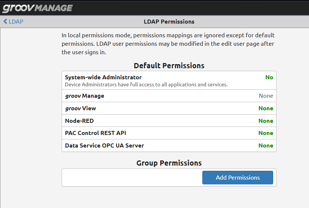
Task: Click the Default Permissions heading
Action: click(169, 66)
